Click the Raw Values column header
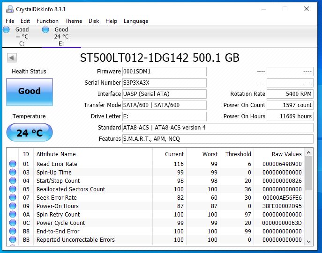 (286, 154)
